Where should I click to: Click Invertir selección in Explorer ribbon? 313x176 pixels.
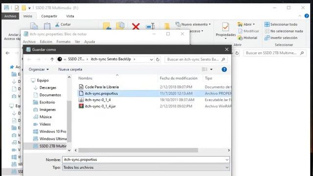click(281, 38)
